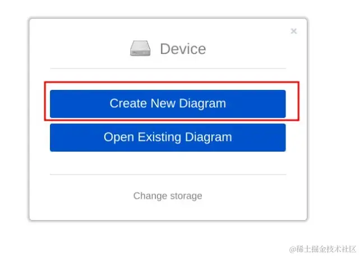Viewport: 359px width, 256px height.
Task: Switch storage location via Change storage
Action: click(x=167, y=196)
